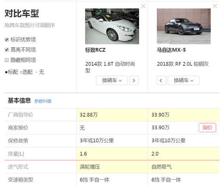Image resolution: width=220 pixels, height=186 pixels.
Task: Click the 2.0 displacement value
Action: coord(155,154)
